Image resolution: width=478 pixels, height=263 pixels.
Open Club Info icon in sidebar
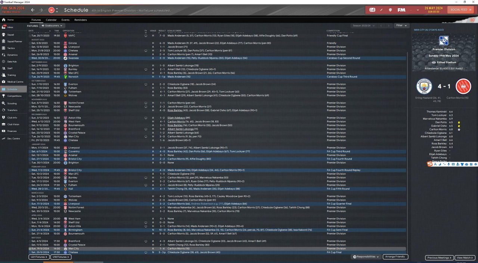point(4,118)
